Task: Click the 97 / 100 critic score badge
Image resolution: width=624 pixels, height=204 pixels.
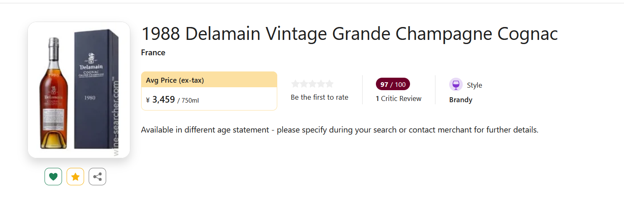Action: (x=393, y=84)
